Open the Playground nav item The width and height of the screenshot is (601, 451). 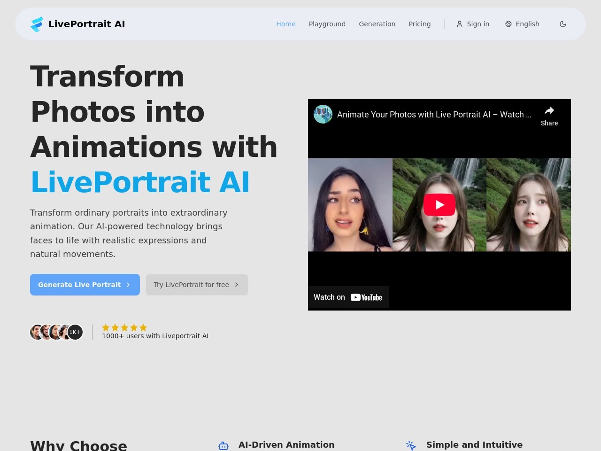[327, 24]
